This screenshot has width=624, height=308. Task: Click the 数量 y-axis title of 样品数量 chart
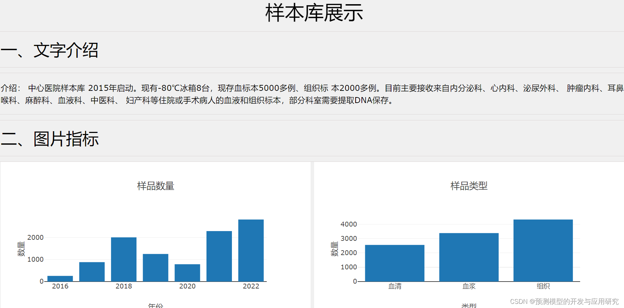[x=21, y=249]
